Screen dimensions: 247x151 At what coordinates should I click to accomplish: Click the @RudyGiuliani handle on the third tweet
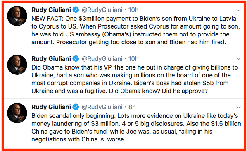(102, 107)
